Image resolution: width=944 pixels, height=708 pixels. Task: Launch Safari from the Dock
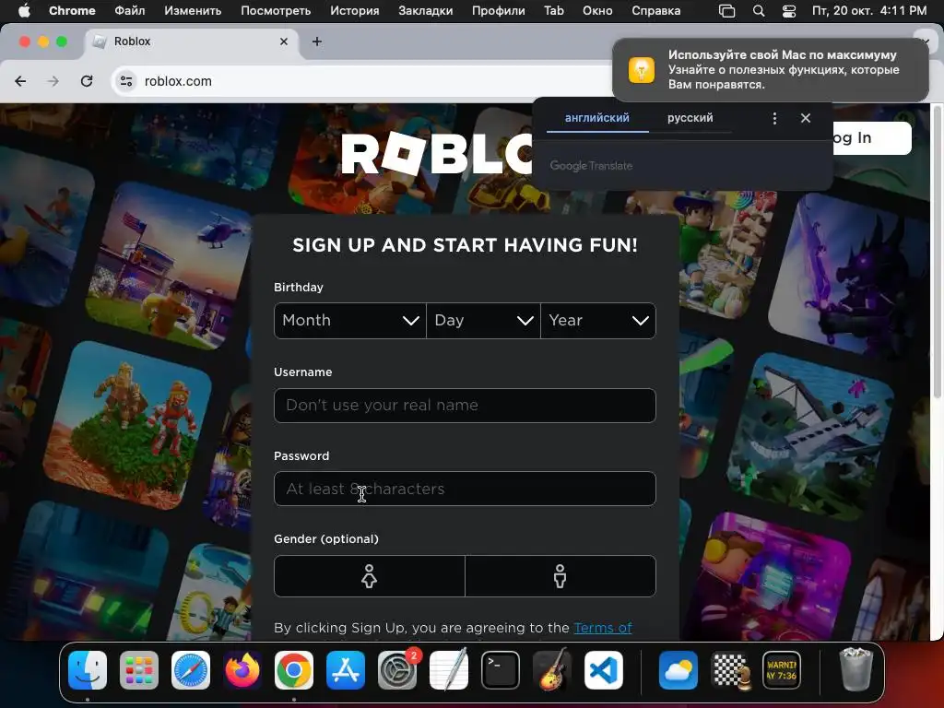[191, 670]
